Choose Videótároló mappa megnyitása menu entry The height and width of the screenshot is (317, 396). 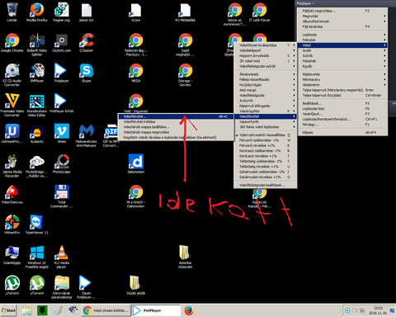click(x=176, y=132)
